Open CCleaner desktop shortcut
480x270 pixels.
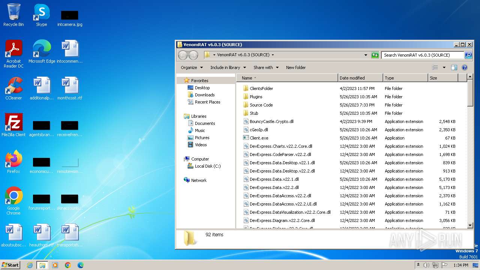tap(13, 88)
